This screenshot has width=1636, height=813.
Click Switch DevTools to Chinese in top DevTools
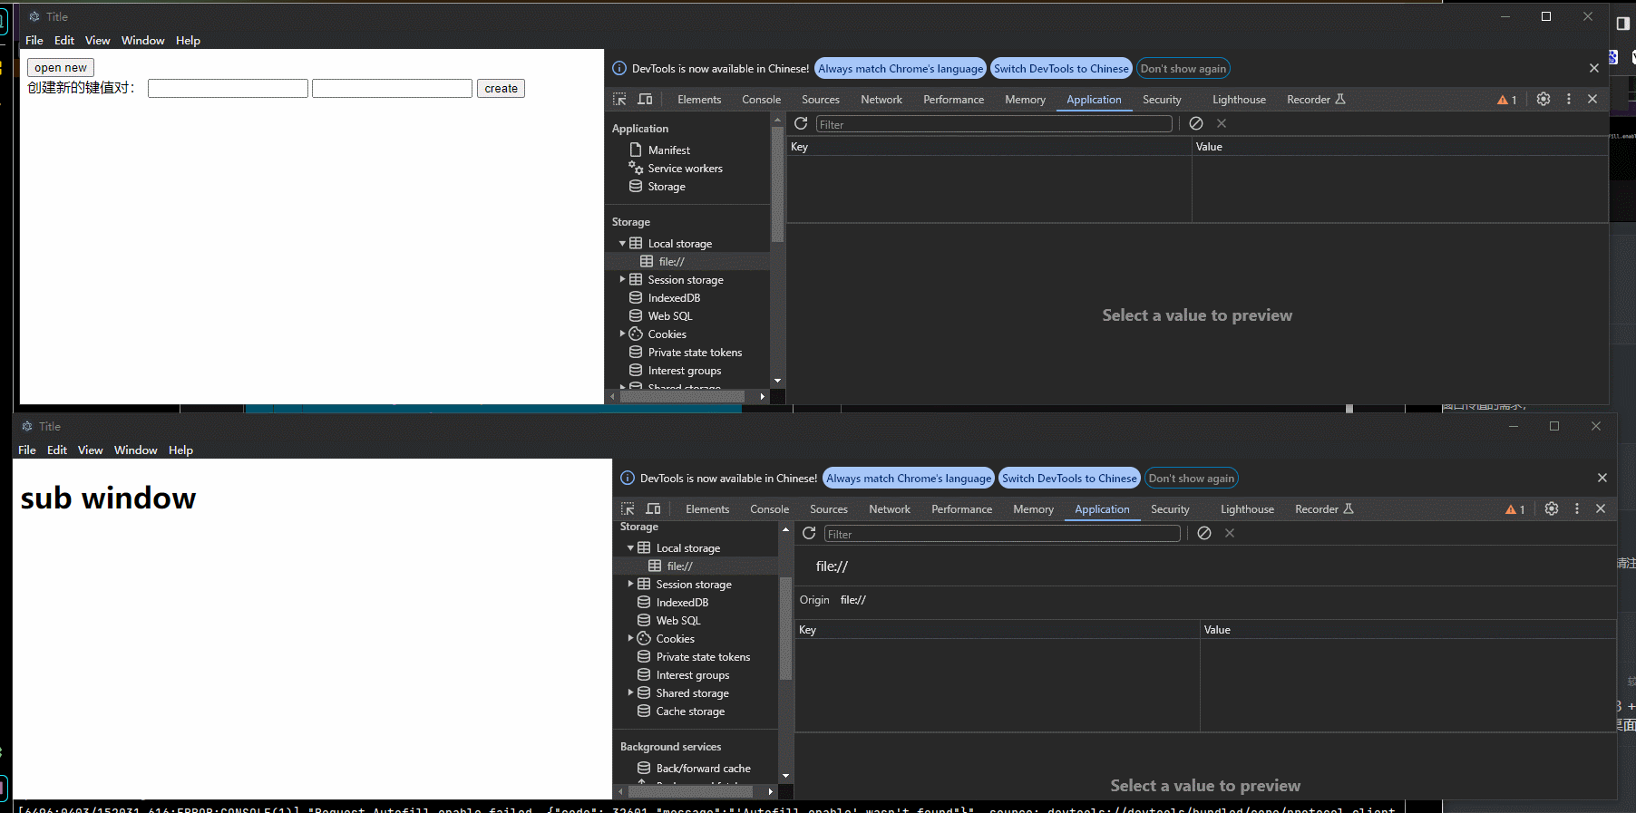coord(1061,69)
